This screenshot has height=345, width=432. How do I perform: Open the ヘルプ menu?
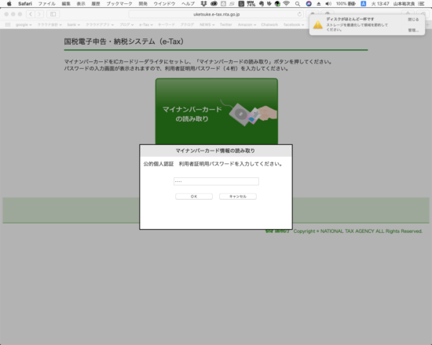189,4
